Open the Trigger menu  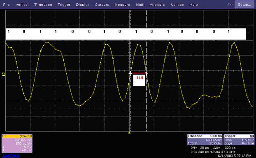click(64, 5)
